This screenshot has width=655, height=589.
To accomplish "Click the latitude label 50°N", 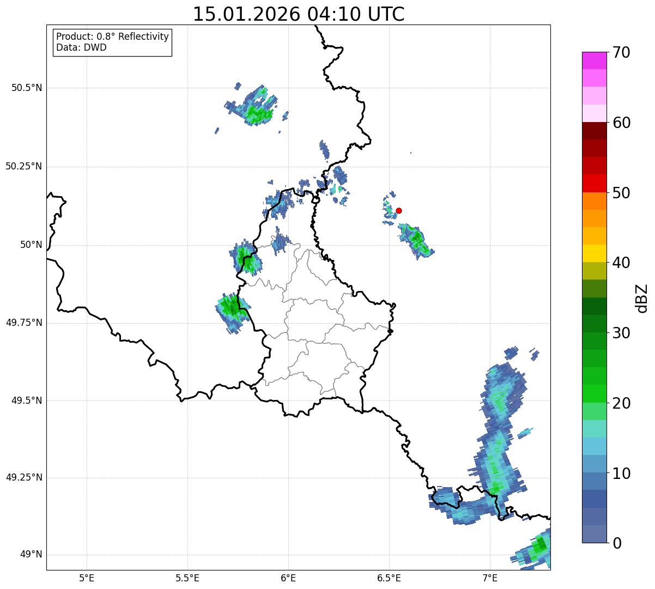I will pyautogui.click(x=31, y=245).
